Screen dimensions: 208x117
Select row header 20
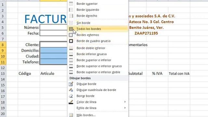pyautogui.click(x=3, y=114)
